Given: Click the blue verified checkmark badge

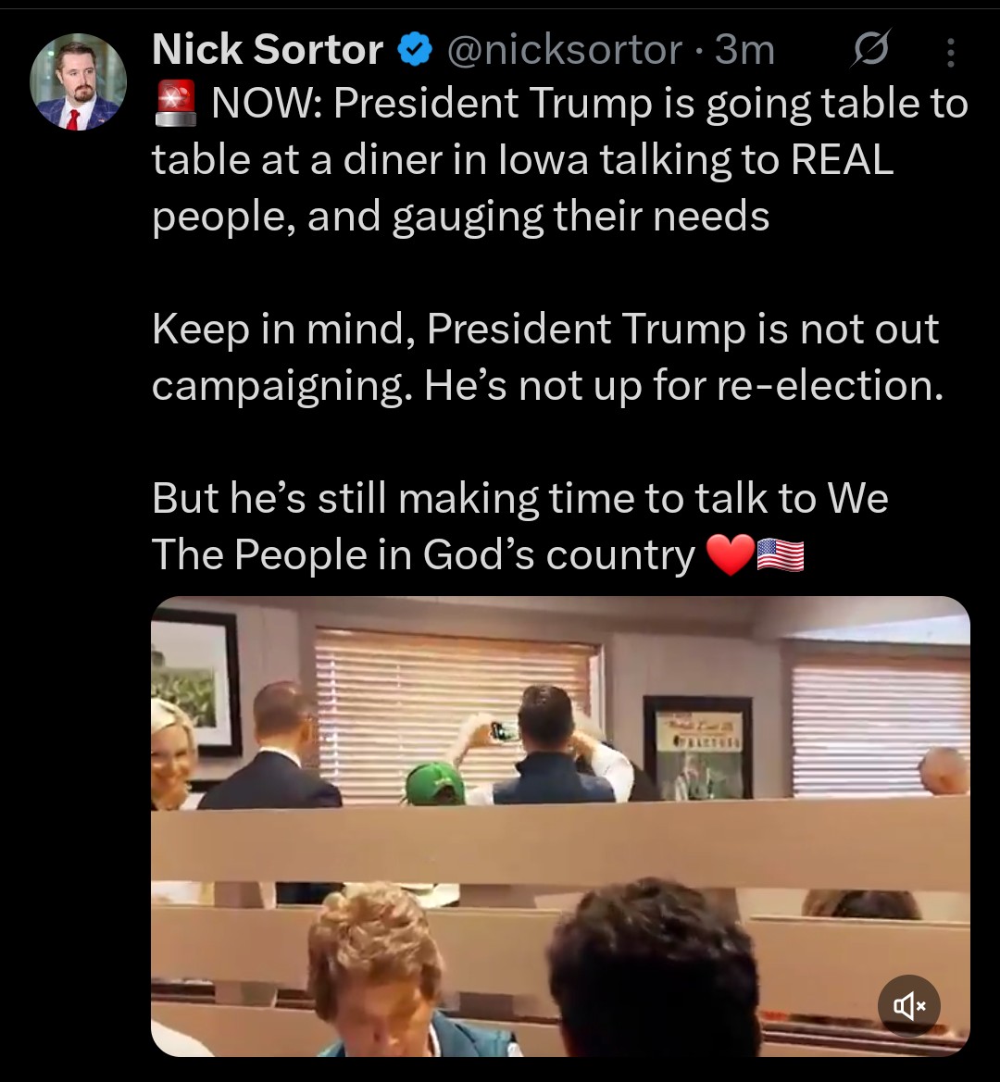Looking at the screenshot, I should point(415,50).
